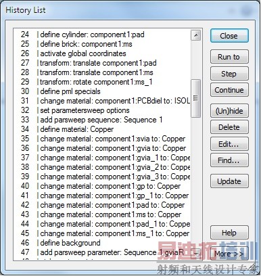Click the Help button

229,232
